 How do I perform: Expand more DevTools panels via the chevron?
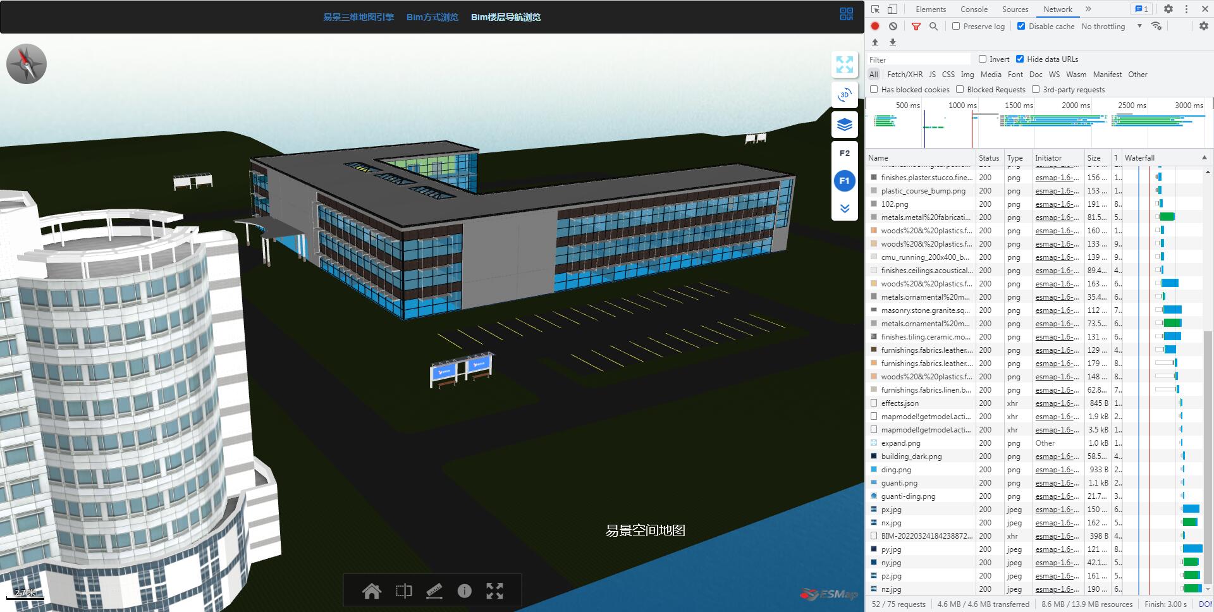(x=1088, y=9)
